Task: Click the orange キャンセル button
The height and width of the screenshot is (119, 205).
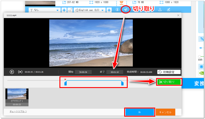Action: click(165, 112)
